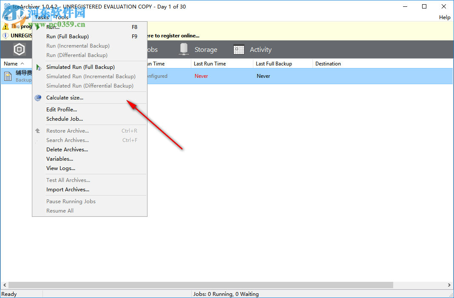Click the yellow warning triangle icon
The width and height of the screenshot is (454, 298).
pyautogui.click(x=6, y=27)
